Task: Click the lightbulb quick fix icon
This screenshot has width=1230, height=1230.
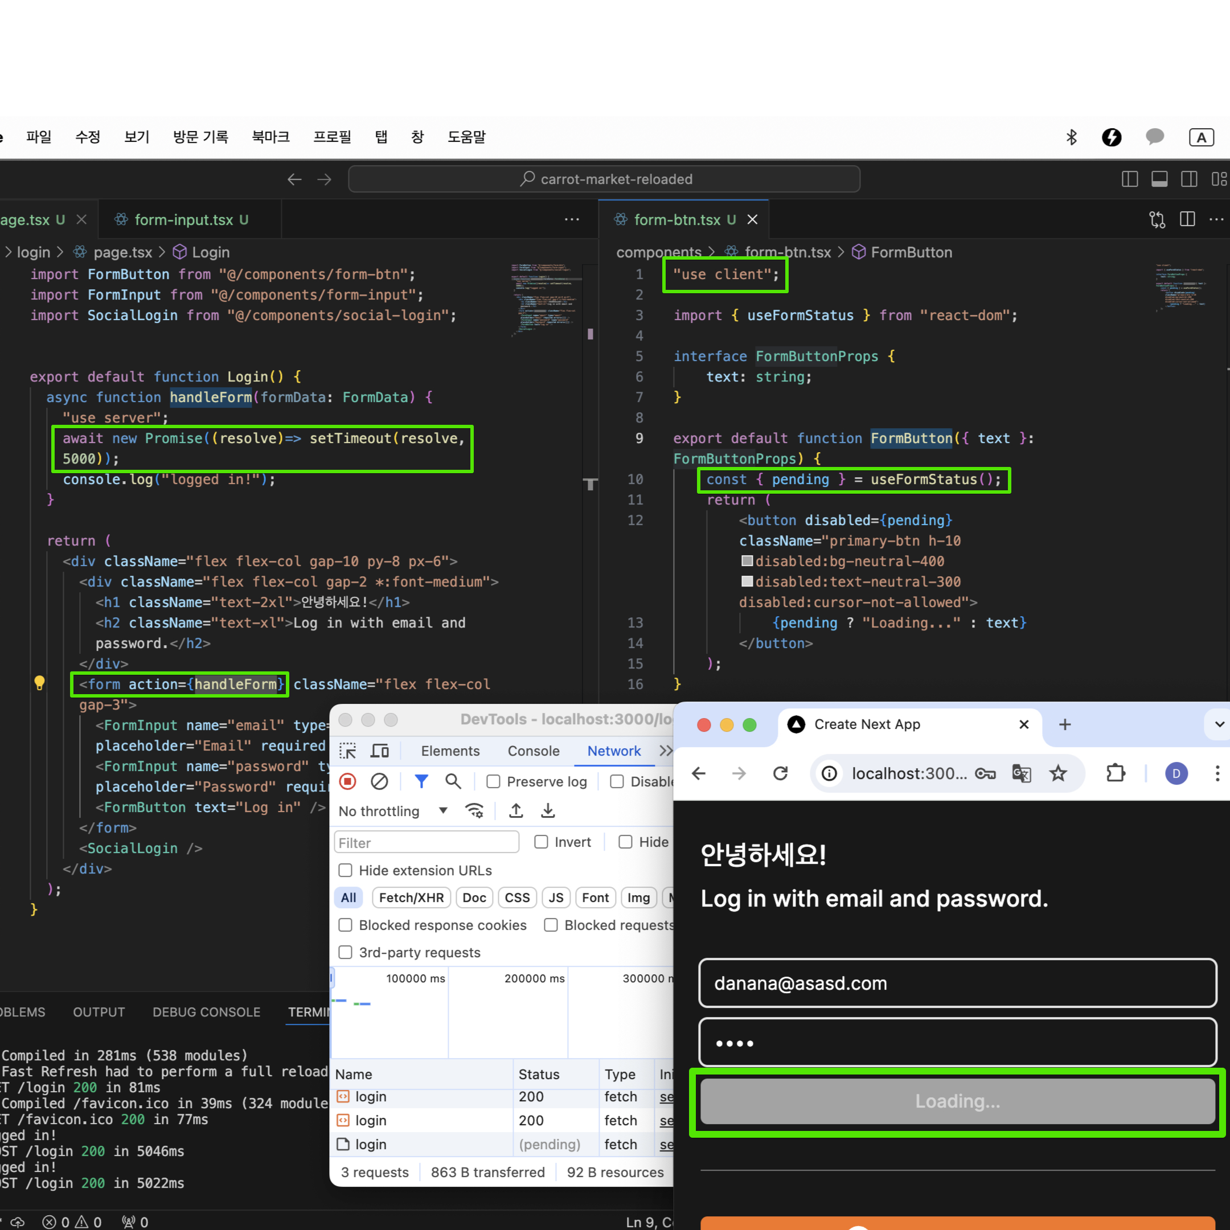Action: (39, 683)
